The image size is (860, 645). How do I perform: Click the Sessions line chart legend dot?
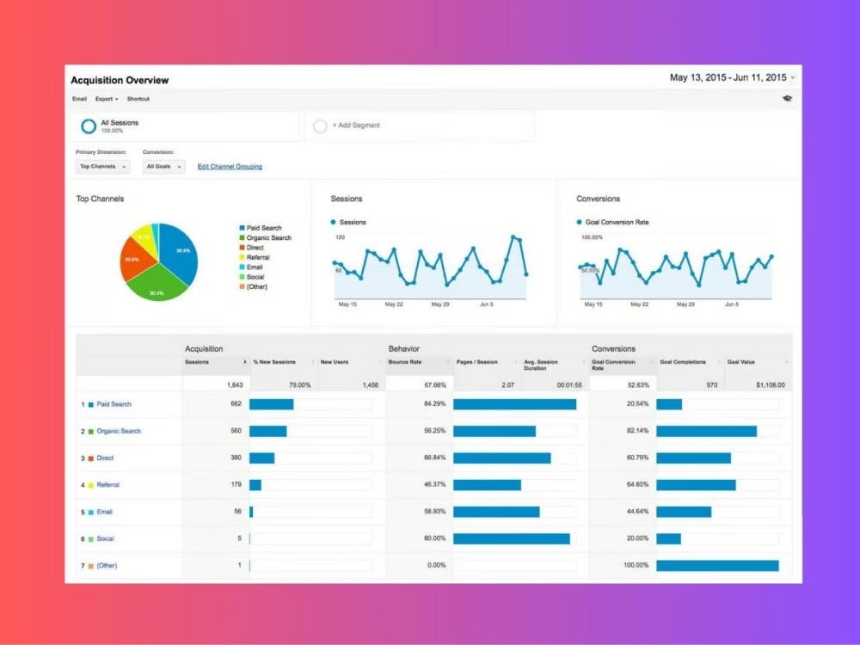pyautogui.click(x=333, y=222)
